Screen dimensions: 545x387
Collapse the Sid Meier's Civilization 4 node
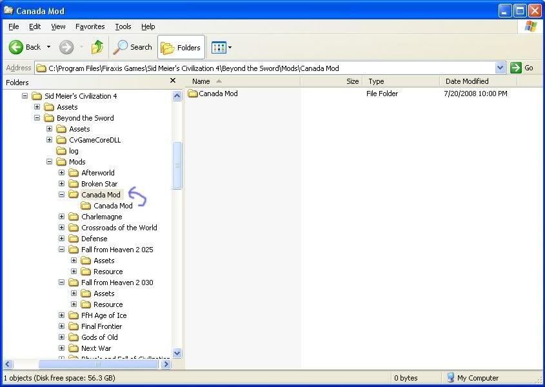(25, 95)
